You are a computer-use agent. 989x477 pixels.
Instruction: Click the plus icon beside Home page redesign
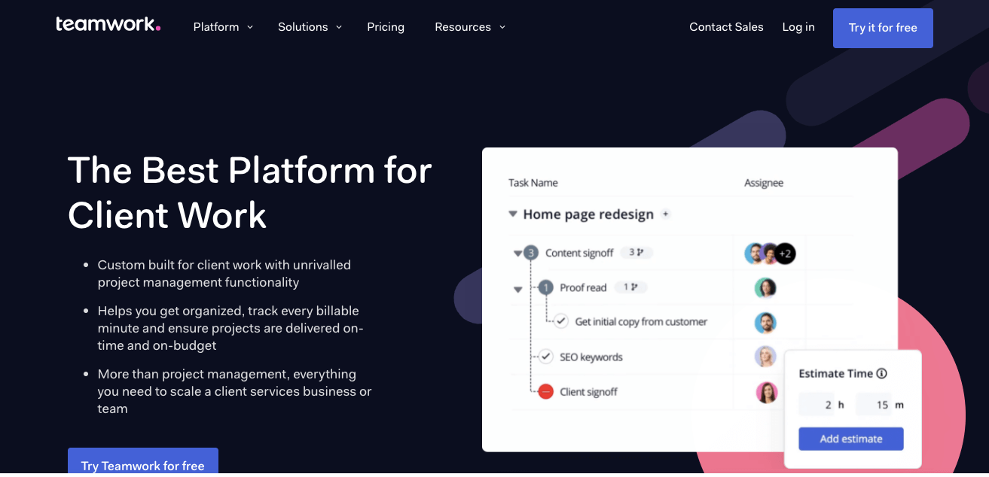coord(665,214)
